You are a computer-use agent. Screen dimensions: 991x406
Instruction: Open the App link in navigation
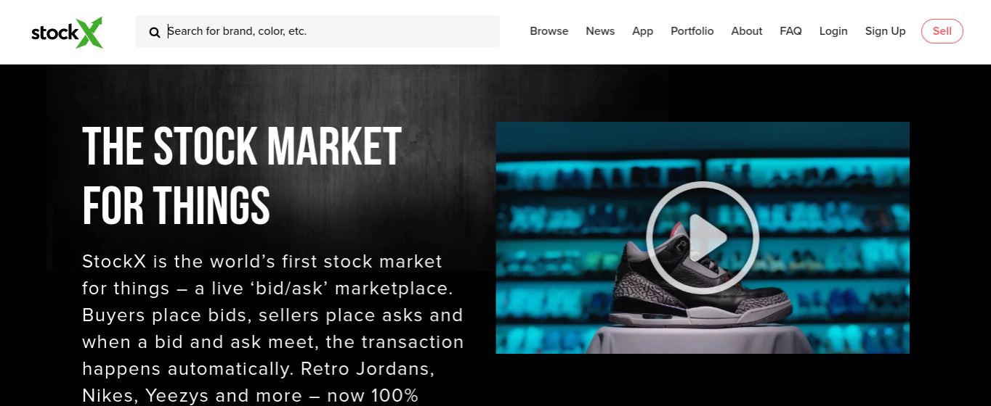(x=642, y=31)
